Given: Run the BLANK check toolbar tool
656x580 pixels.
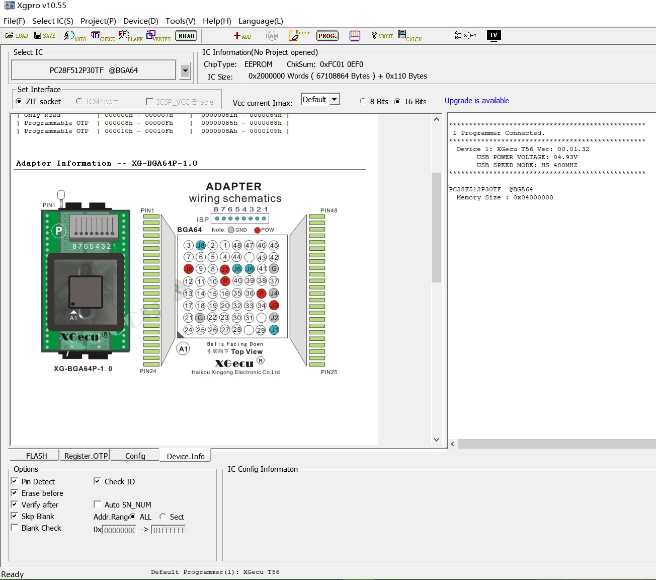Looking at the screenshot, I should [131, 36].
